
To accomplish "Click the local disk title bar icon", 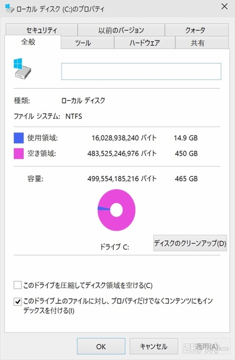I will coord(10,8).
